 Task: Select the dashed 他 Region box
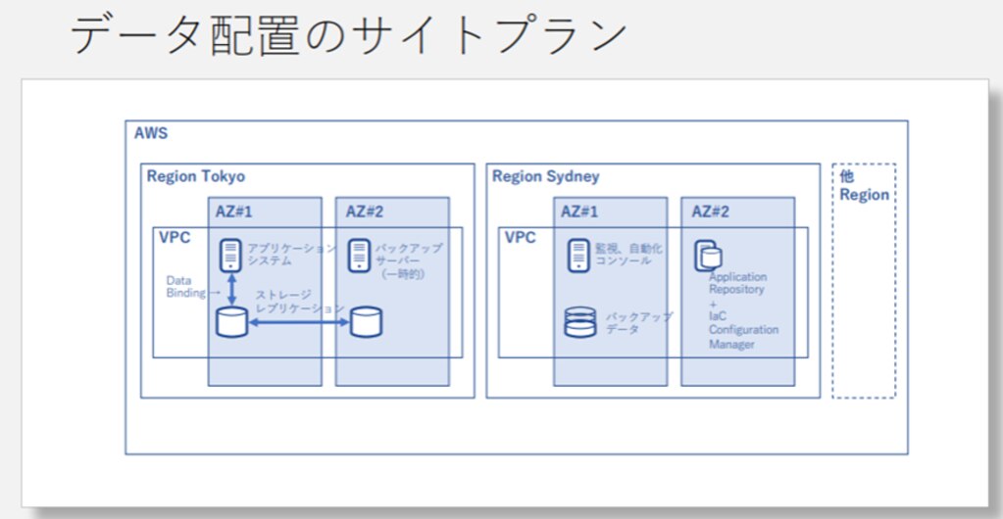click(x=864, y=280)
